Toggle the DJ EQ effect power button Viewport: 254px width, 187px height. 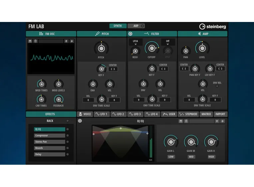(x=80, y=121)
